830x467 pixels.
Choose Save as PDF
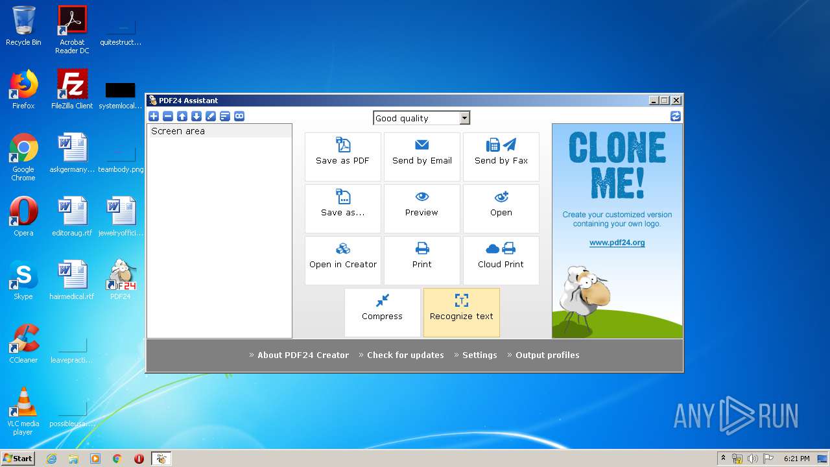(x=343, y=157)
